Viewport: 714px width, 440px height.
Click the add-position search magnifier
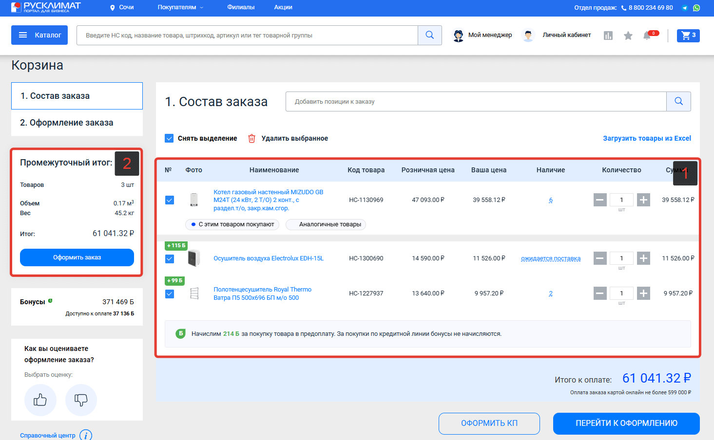pos(678,101)
